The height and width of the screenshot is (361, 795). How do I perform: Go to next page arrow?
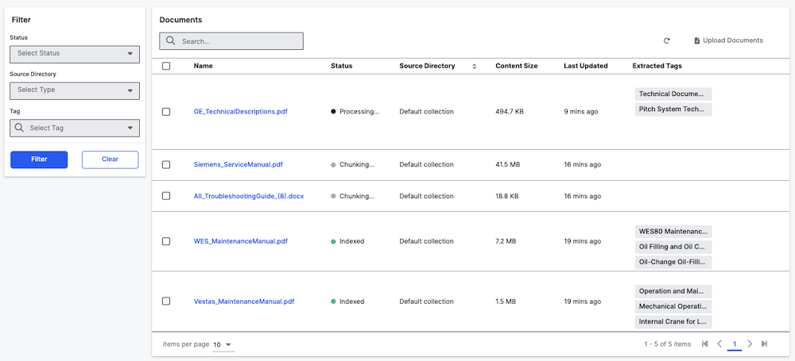pyautogui.click(x=750, y=344)
